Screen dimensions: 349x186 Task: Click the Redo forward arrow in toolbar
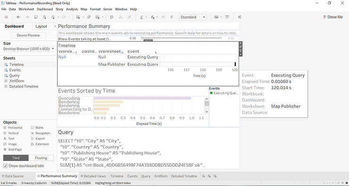click(27, 17)
